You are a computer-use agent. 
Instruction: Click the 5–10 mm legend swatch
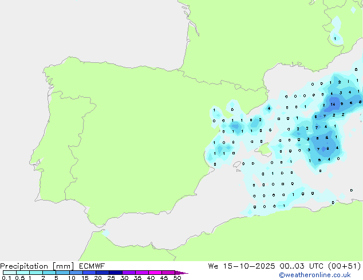62,273
